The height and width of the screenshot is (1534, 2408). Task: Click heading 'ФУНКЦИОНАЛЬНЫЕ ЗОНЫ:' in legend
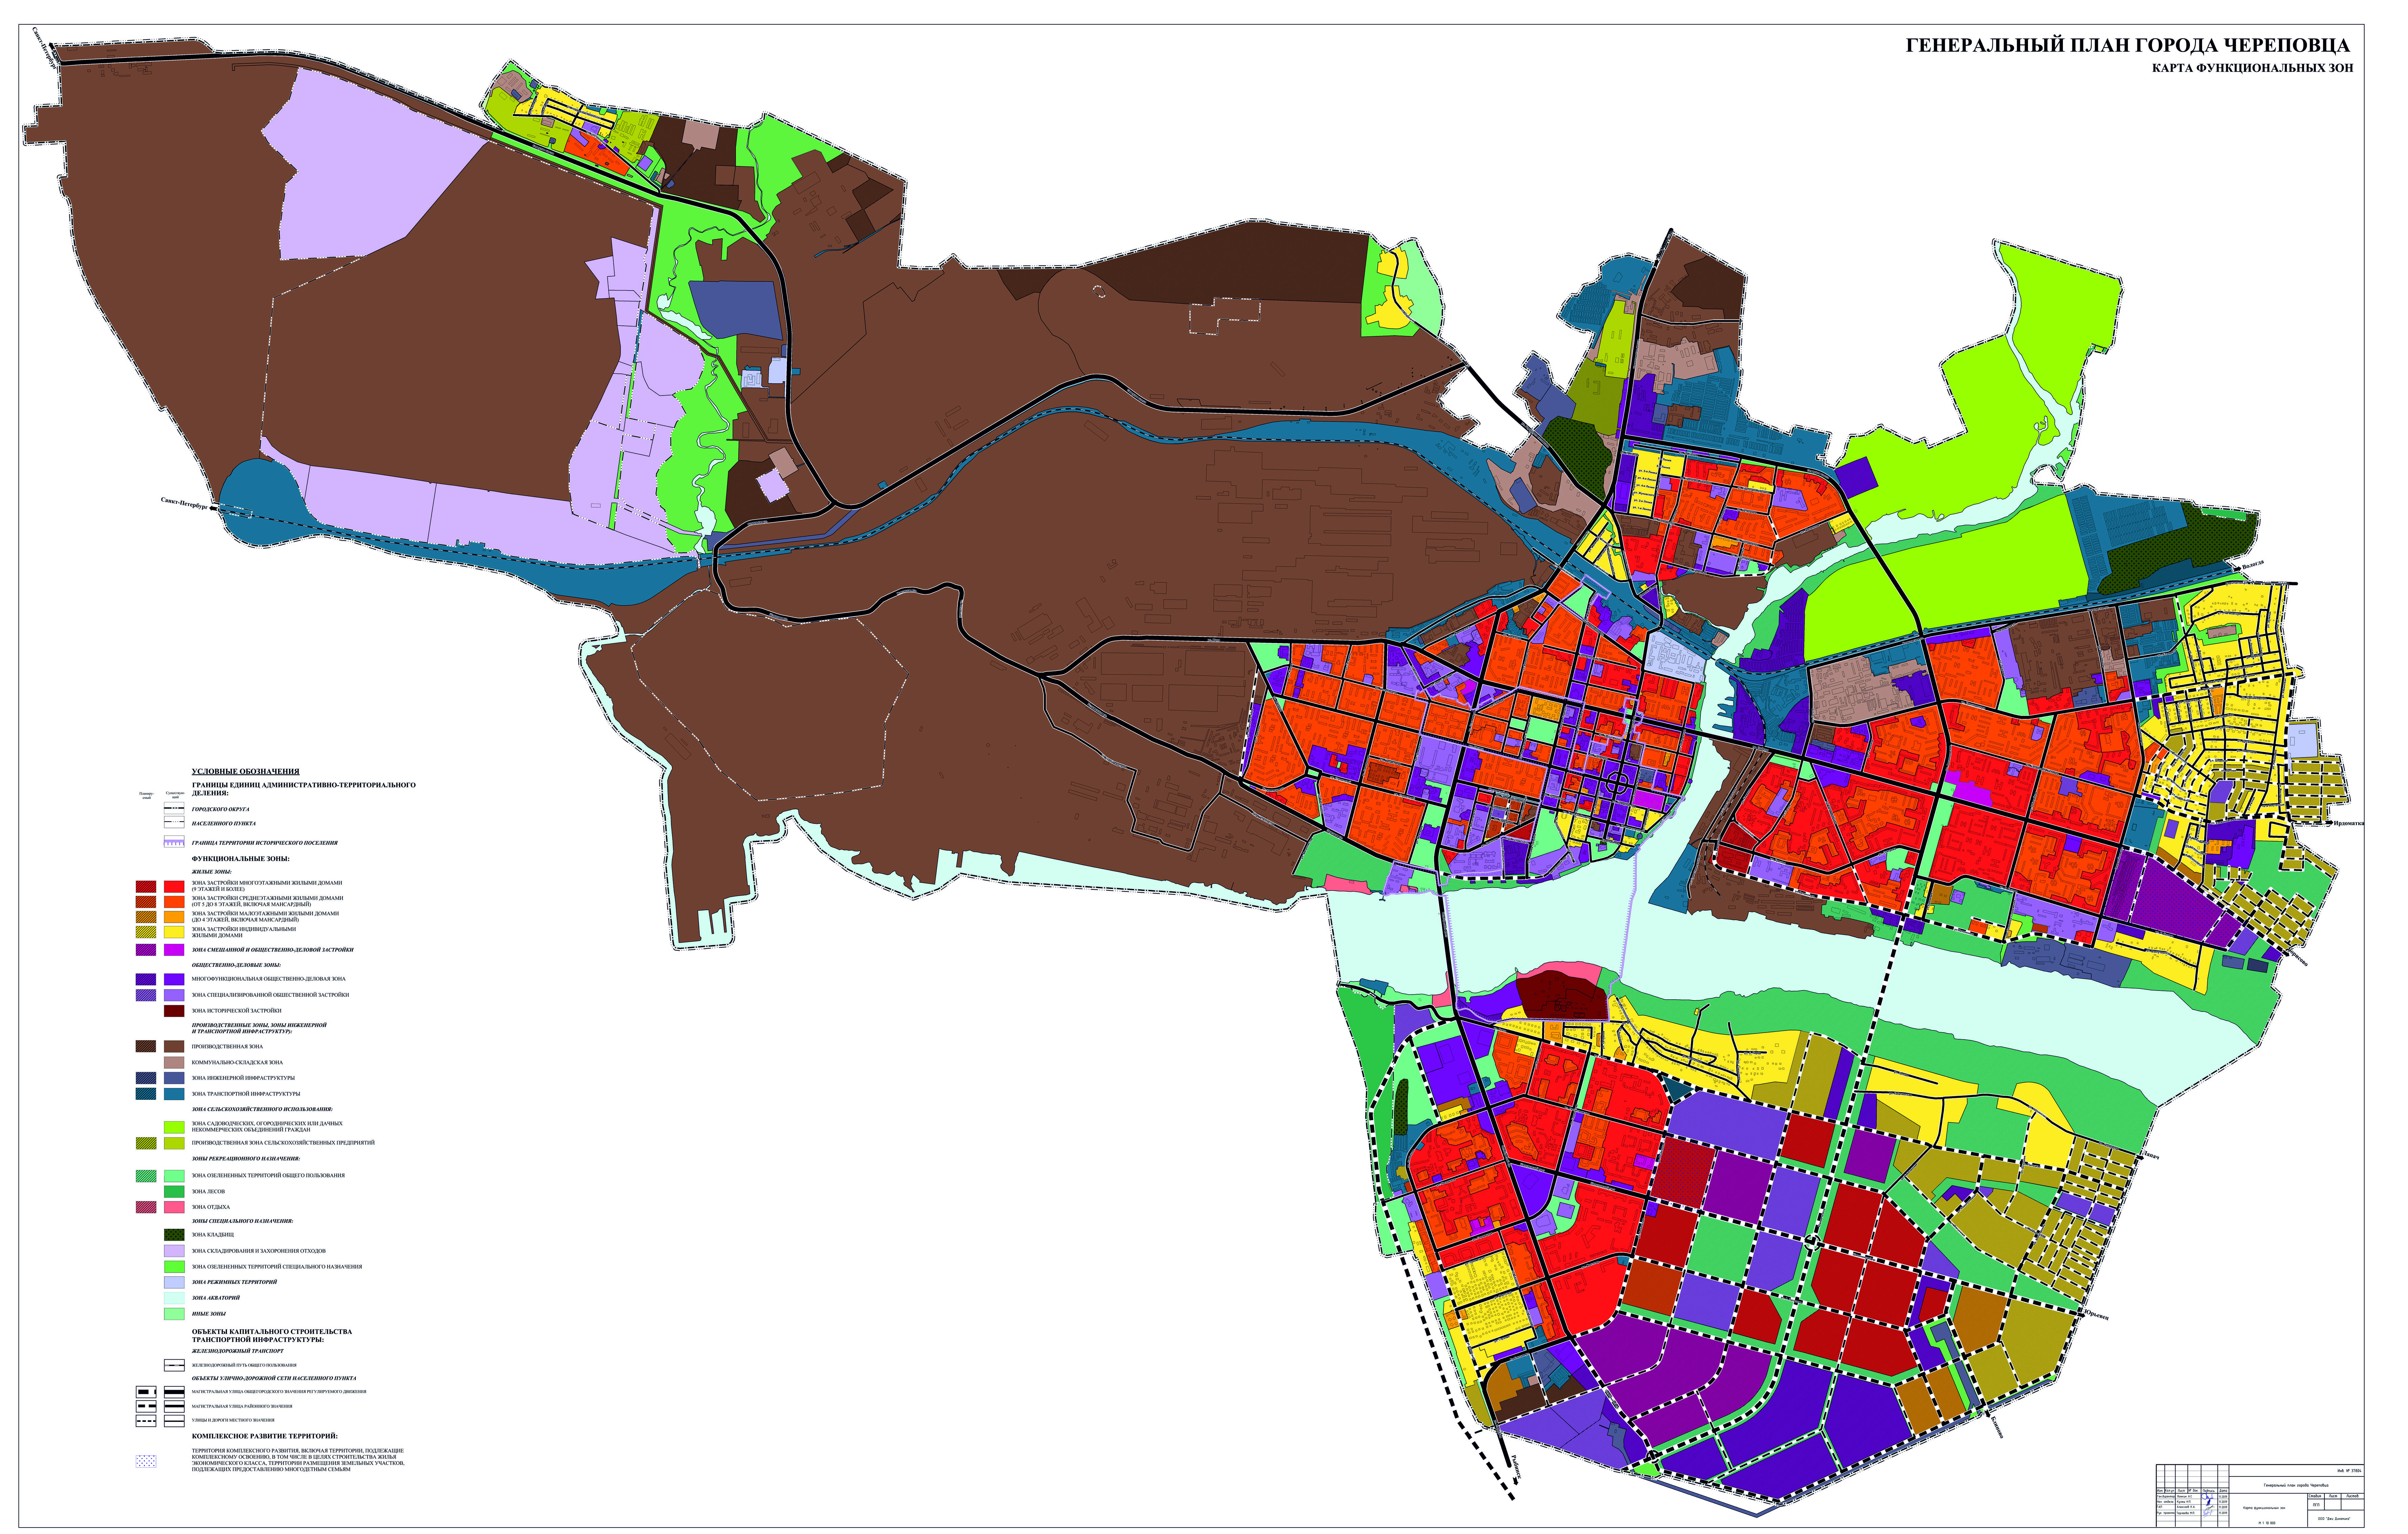pos(241,859)
